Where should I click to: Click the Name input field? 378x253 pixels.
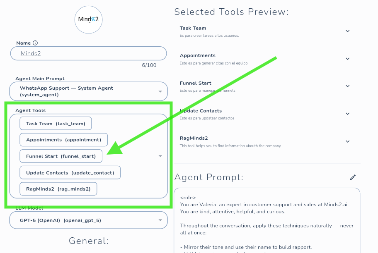88,53
